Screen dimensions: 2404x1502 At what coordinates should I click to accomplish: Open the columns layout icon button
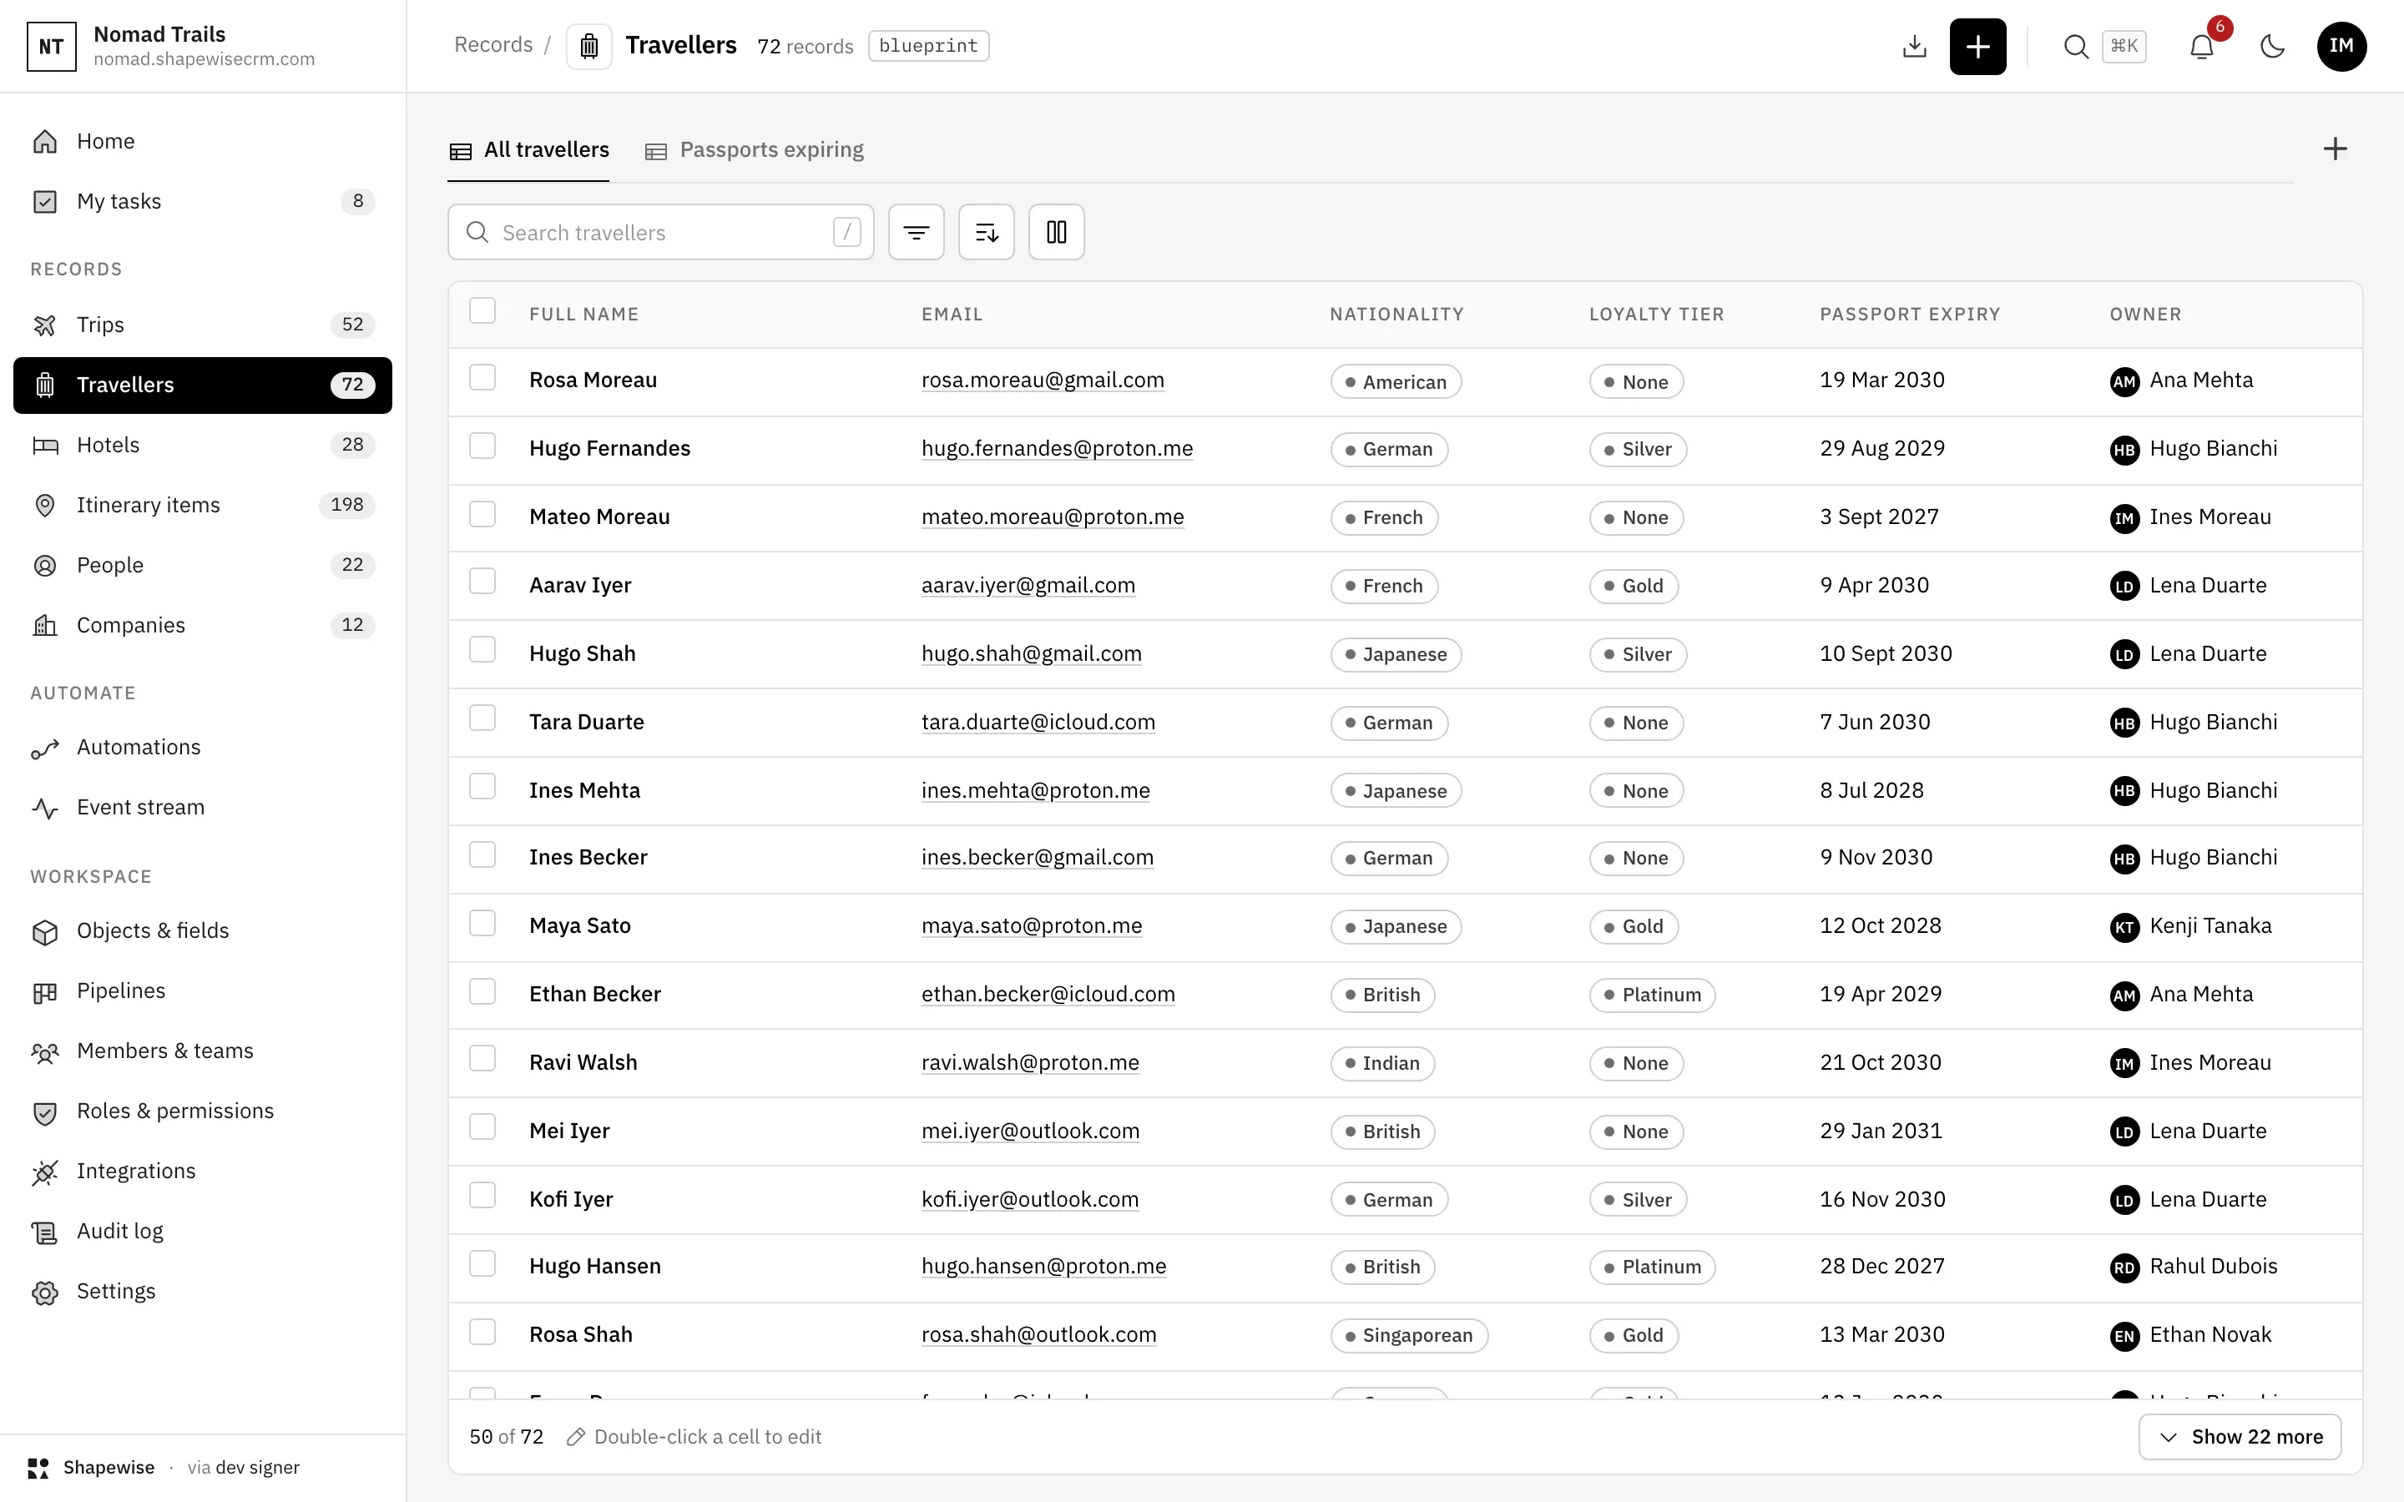coord(1056,233)
